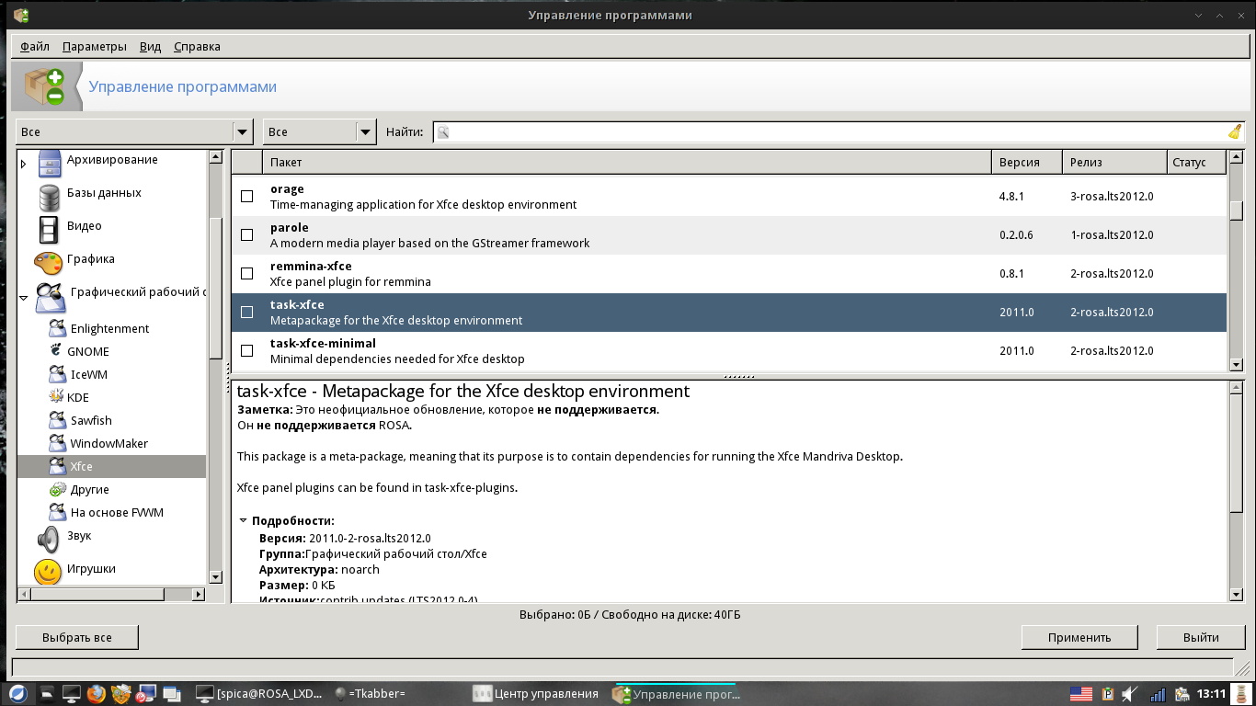Image resolution: width=1256 pixels, height=706 pixels.
Task: Click the Применить button
Action: [x=1079, y=637]
